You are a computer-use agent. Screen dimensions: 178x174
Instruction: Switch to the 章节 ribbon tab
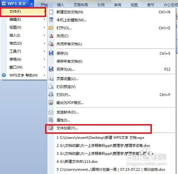pos(151,5)
